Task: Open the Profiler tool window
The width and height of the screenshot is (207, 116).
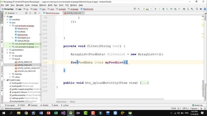Action: 44,105
